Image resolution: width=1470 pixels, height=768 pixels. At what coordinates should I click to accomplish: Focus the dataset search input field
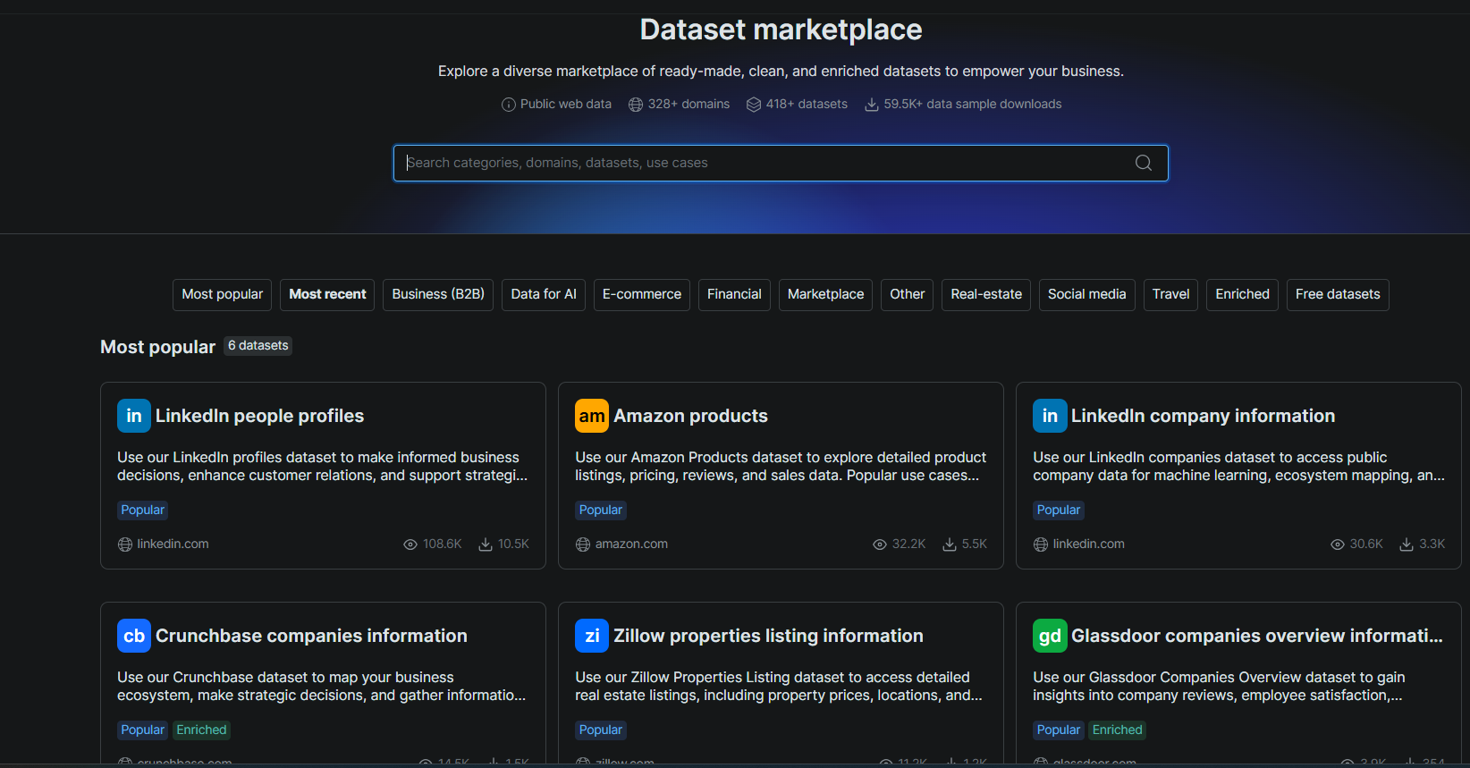point(781,163)
